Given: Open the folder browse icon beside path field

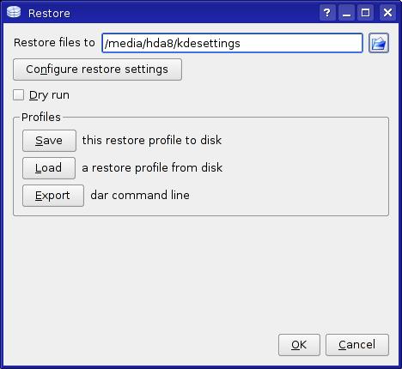Looking at the screenshot, I should (x=379, y=43).
